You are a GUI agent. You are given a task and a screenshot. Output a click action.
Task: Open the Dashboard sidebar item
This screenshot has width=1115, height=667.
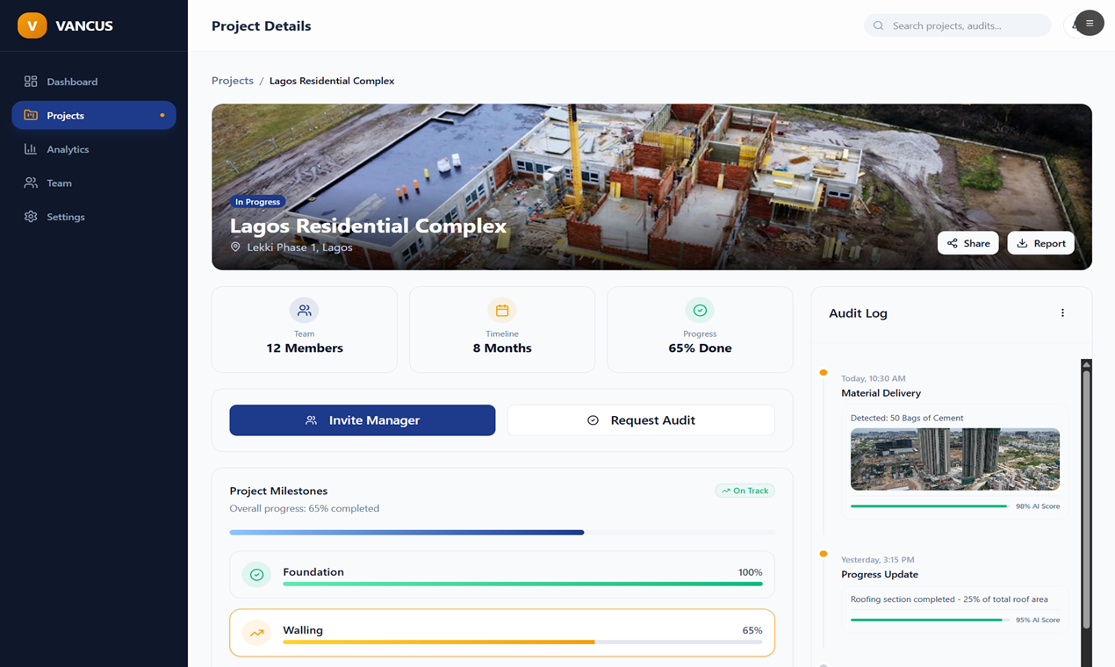click(x=94, y=82)
